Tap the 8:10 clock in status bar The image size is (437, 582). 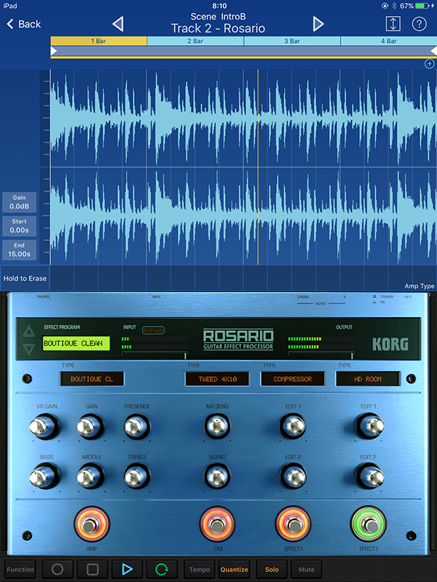(x=219, y=6)
